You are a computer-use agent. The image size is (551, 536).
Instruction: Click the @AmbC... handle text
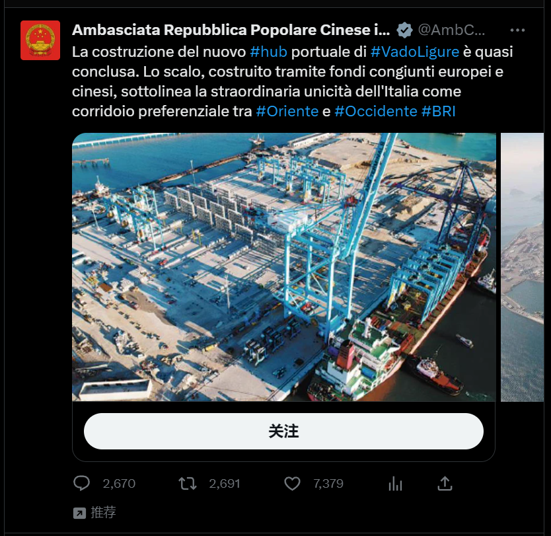(451, 30)
